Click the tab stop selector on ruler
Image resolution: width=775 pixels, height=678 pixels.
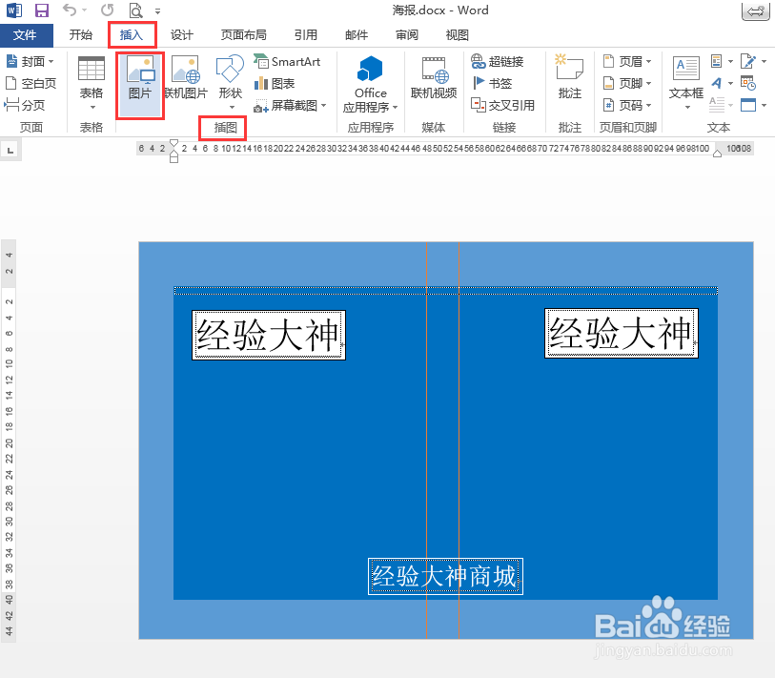click(x=10, y=151)
